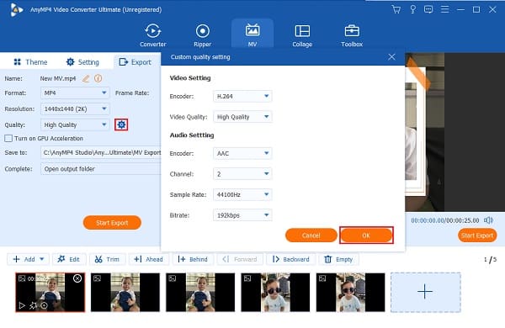Click Start Export in the left panel
Image resolution: width=505 pixels, height=328 pixels.
[x=112, y=223]
